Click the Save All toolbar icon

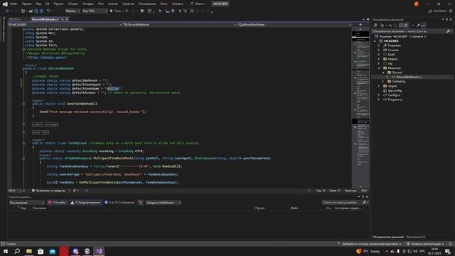[41, 11]
